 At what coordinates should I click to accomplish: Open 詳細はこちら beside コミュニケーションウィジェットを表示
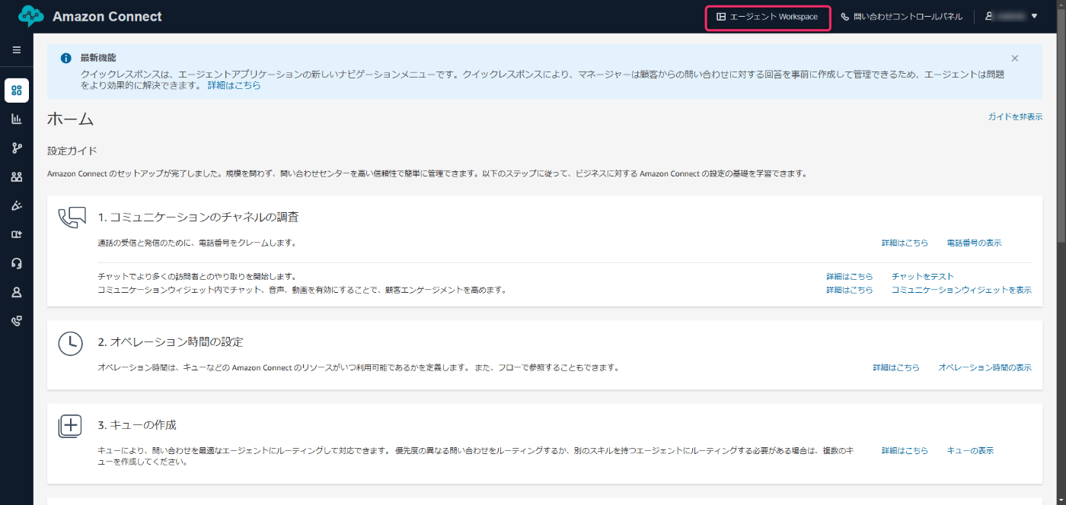click(850, 291)
